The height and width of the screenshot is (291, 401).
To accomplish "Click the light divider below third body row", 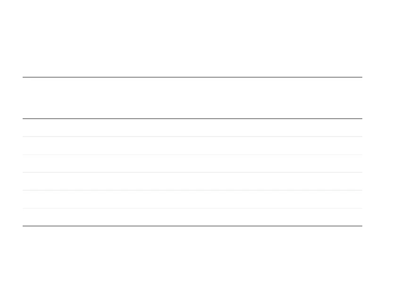I will coord(192,172).
